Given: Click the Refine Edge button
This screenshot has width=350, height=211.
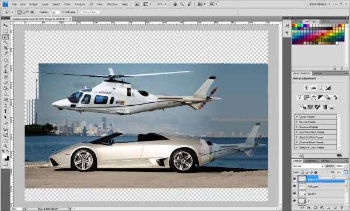Looking at the screenshot, I should click(x=90, y=12).
